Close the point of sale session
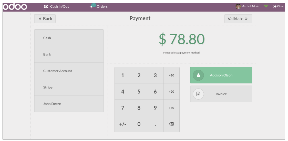The width and height of the screenshot is (288, 141). (278, 6)
